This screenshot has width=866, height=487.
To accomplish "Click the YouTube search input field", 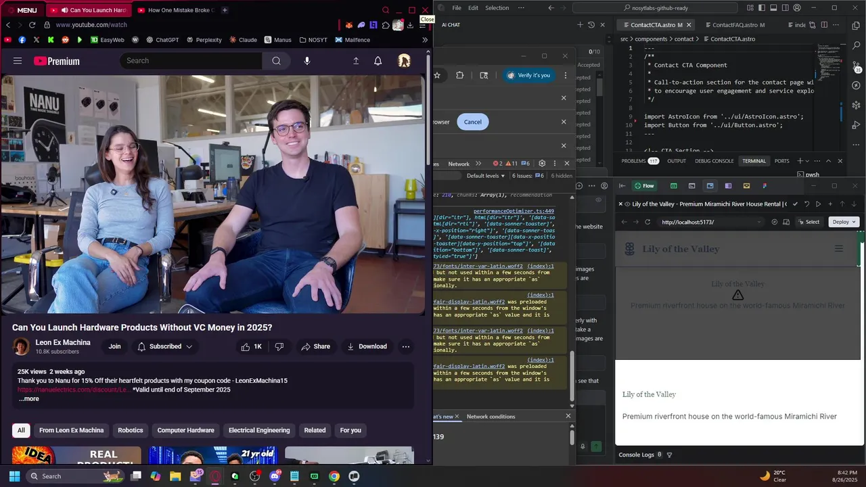I will point(191,61).
